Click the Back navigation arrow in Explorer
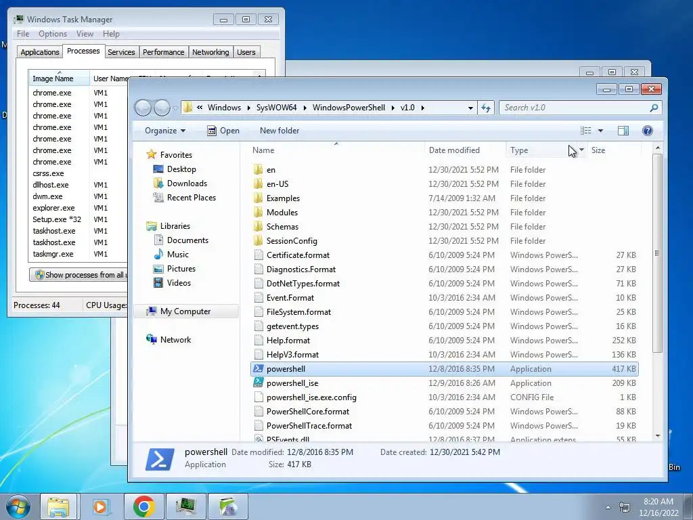Image resolution: width=693 pixels, height=520 pixels. click(x=143, y=108)
